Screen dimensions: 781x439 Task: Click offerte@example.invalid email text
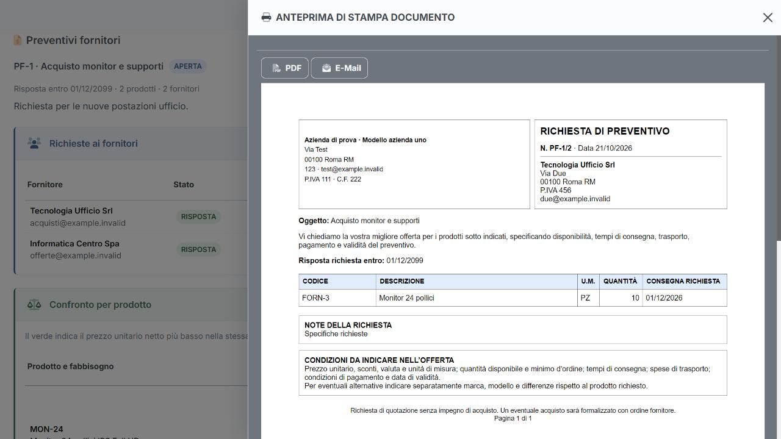(76, 256)
